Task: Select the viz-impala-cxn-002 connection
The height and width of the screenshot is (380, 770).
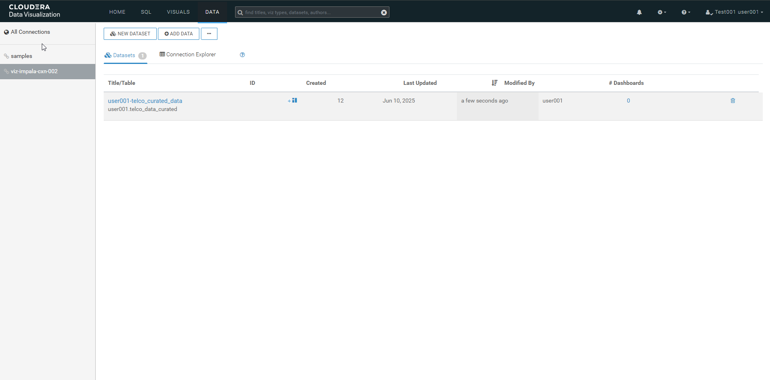Action: pyautogui.click(x=47, y=72)
